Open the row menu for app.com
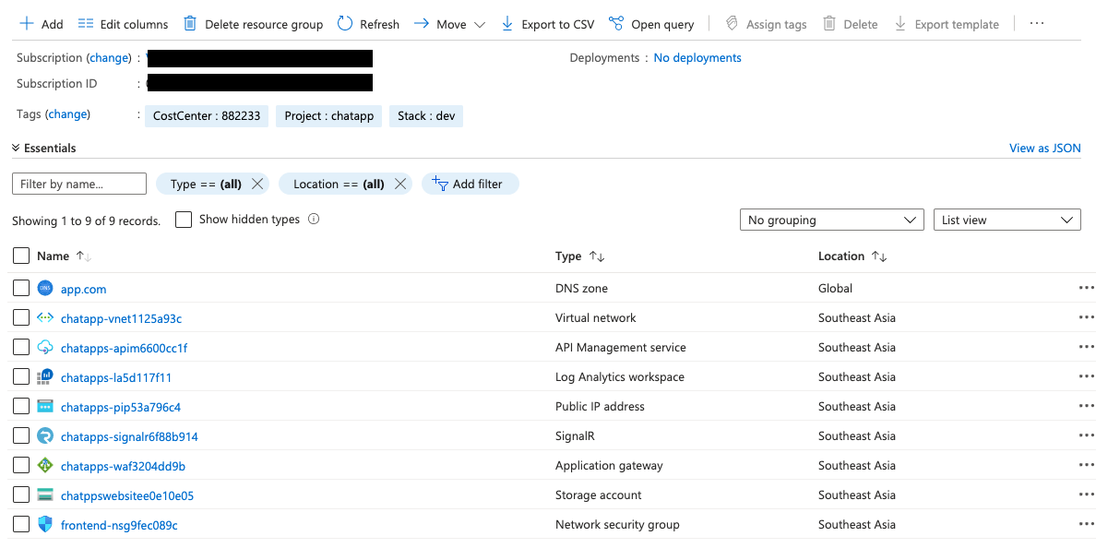The width and height of the screenshot is (1096, 560). click(1086, 287)
